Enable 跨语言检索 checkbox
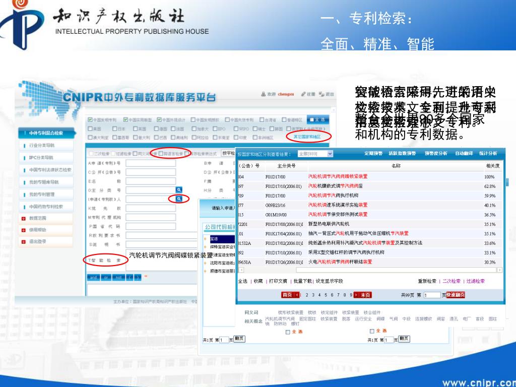Screen dimensions: 516x387 (161, 154)
